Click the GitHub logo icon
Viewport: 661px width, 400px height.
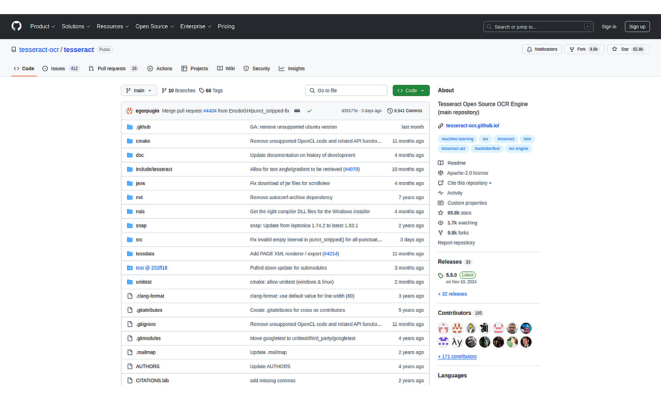[17, 26]
